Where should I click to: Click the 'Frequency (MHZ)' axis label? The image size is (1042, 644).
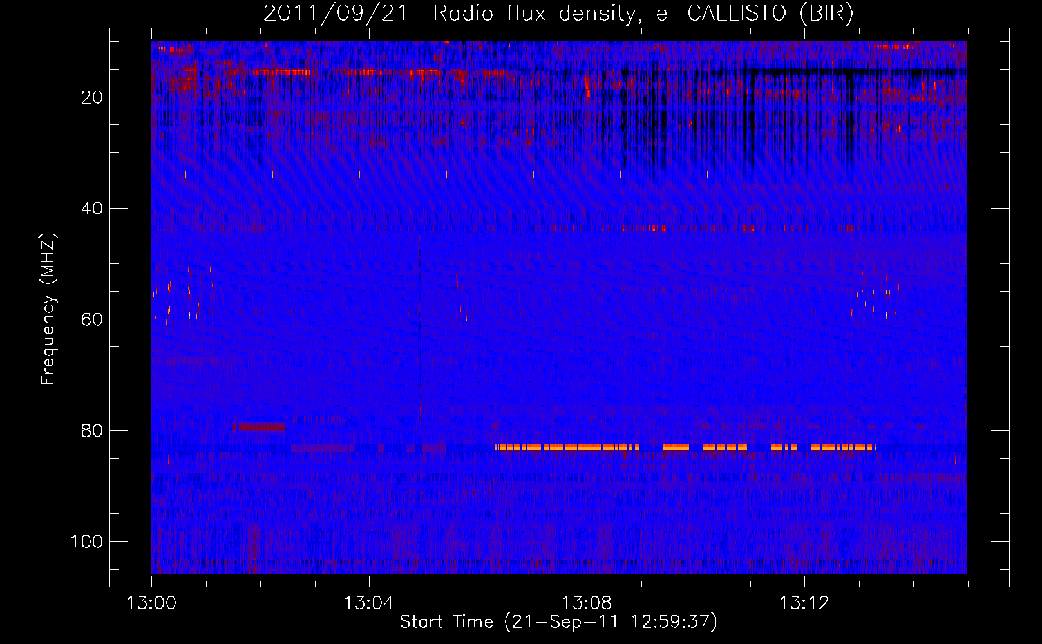(48, 308)
